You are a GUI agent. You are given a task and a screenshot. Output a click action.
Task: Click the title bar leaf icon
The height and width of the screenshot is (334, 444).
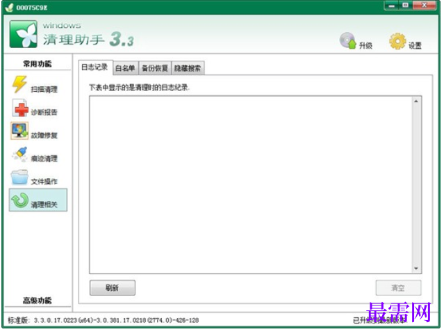tap(9, 8)
